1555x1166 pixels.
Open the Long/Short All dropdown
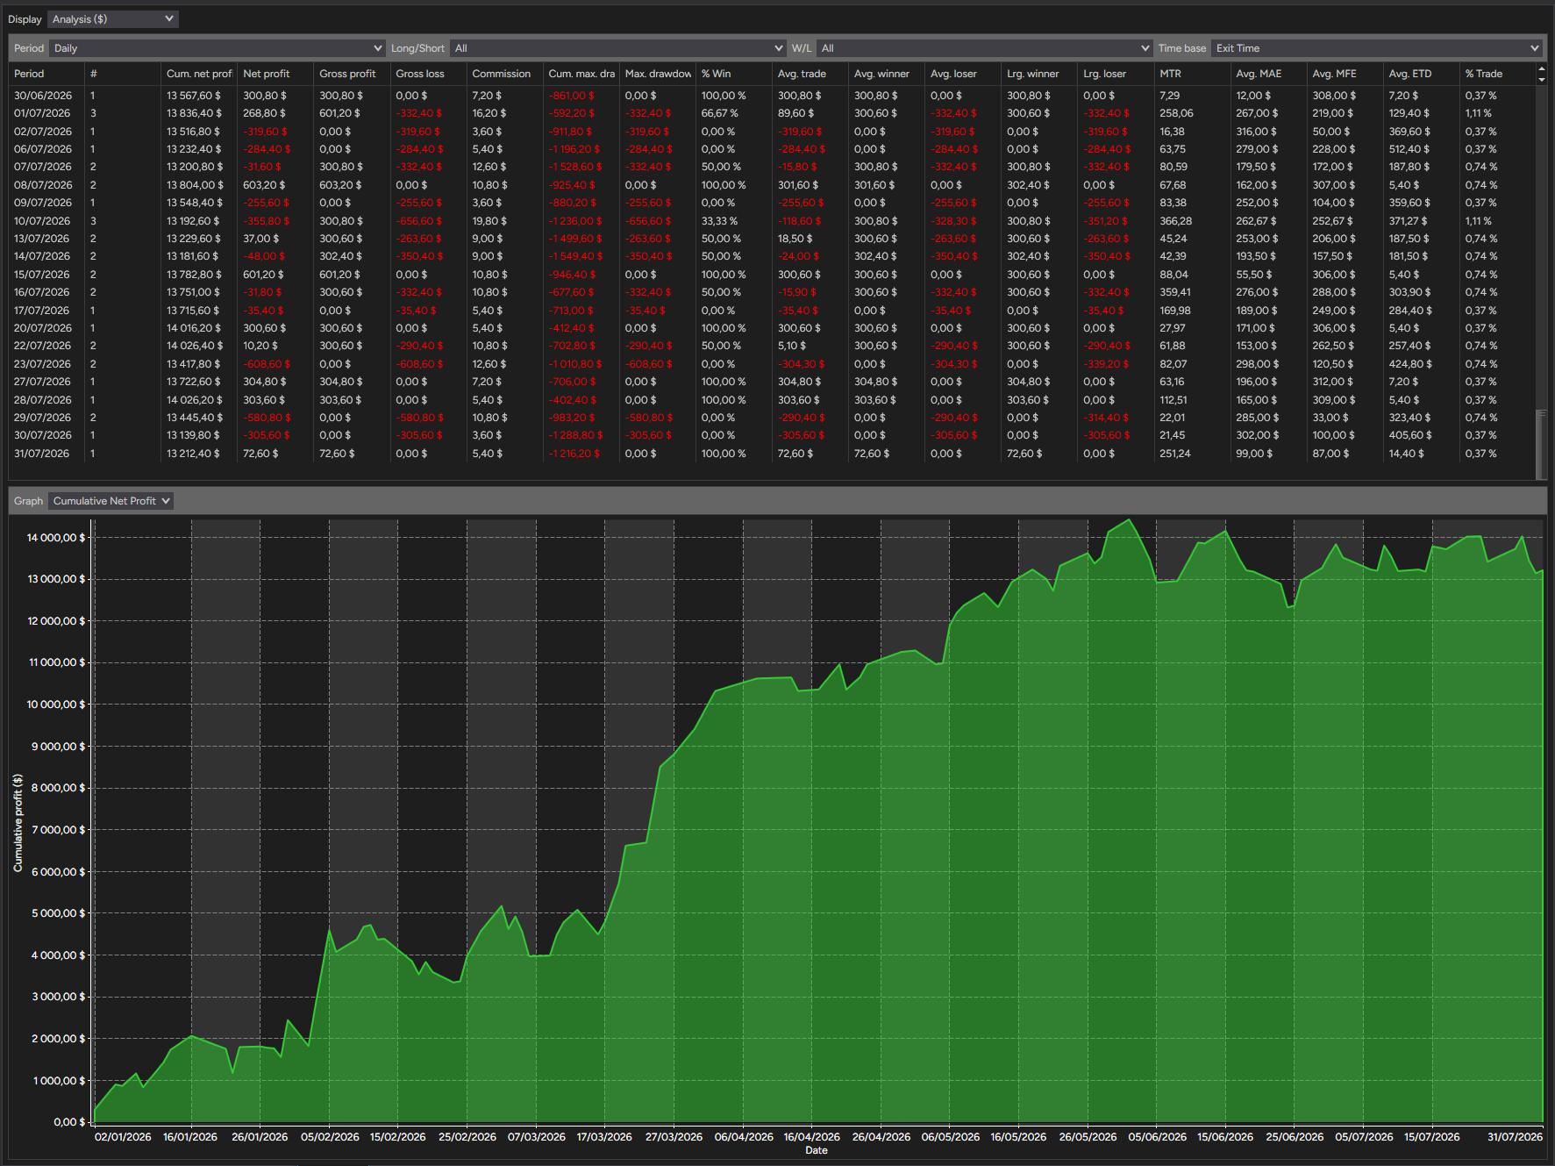click(617, 48)
